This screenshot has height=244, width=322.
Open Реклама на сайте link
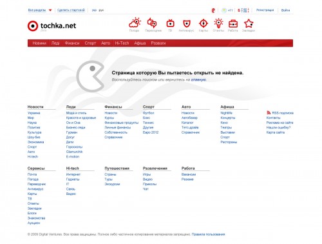click(279, 123)
